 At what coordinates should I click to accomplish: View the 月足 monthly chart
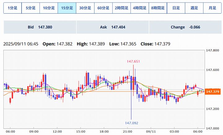click(x=212, y=8)
